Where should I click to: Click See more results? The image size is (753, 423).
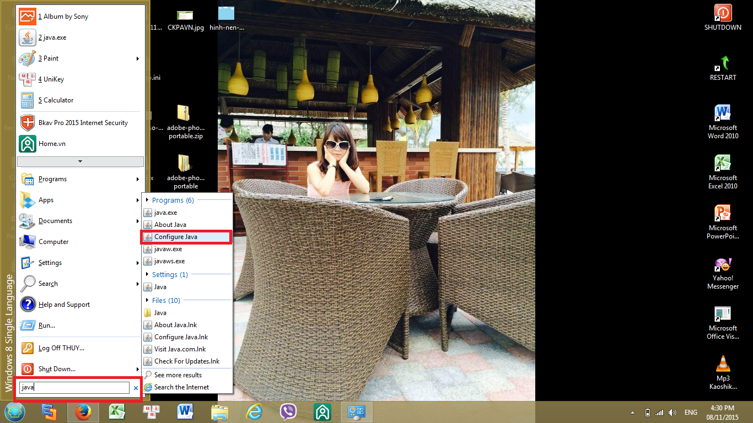178,375
